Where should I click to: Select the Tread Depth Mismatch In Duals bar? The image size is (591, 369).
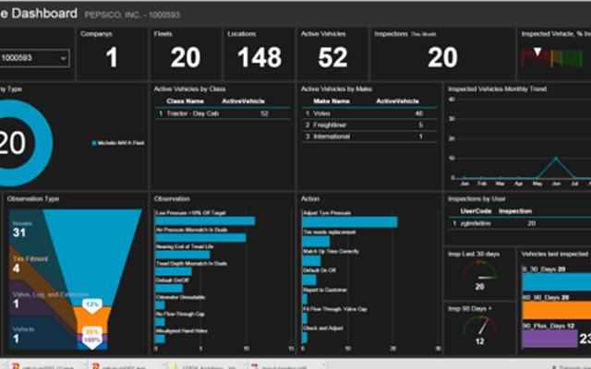point(174,271)
